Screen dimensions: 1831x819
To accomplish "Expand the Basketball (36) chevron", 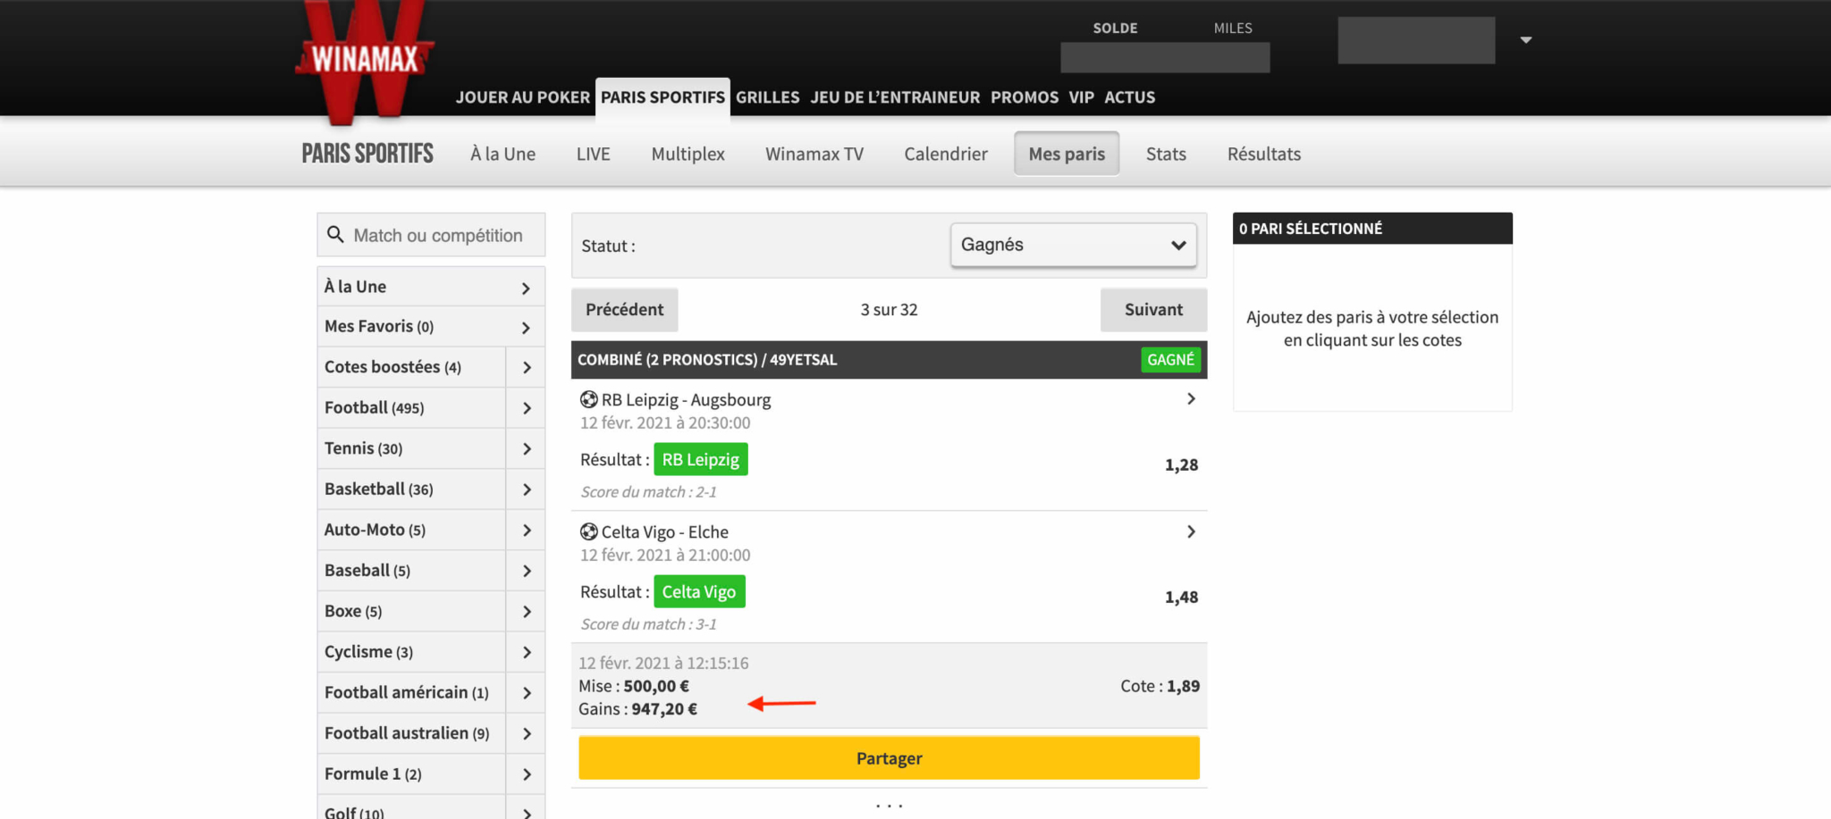I will click(x=526, y=489).
